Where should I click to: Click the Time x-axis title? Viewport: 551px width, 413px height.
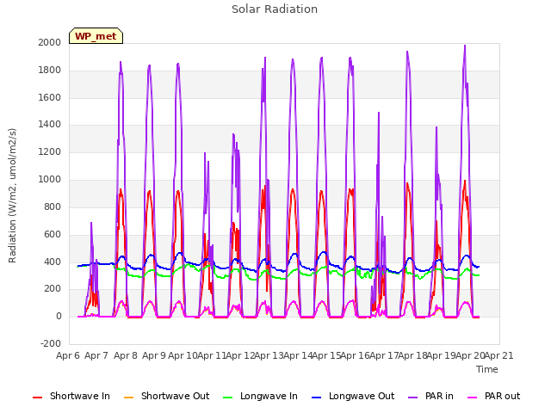click(487, 369)
